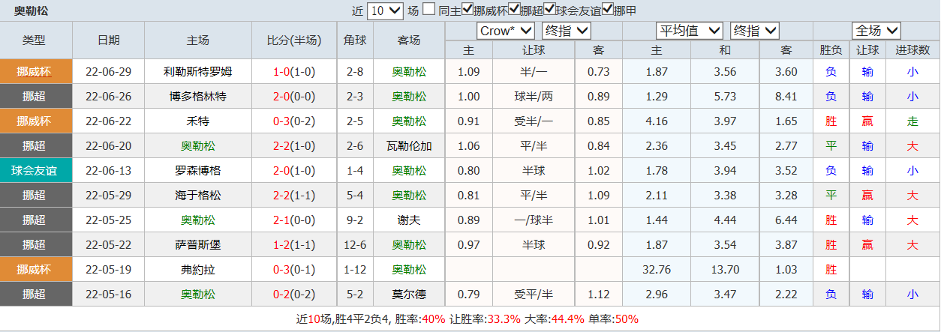Click the corner count 1-12
Screen dimensions: 941x332
[355, 270]
